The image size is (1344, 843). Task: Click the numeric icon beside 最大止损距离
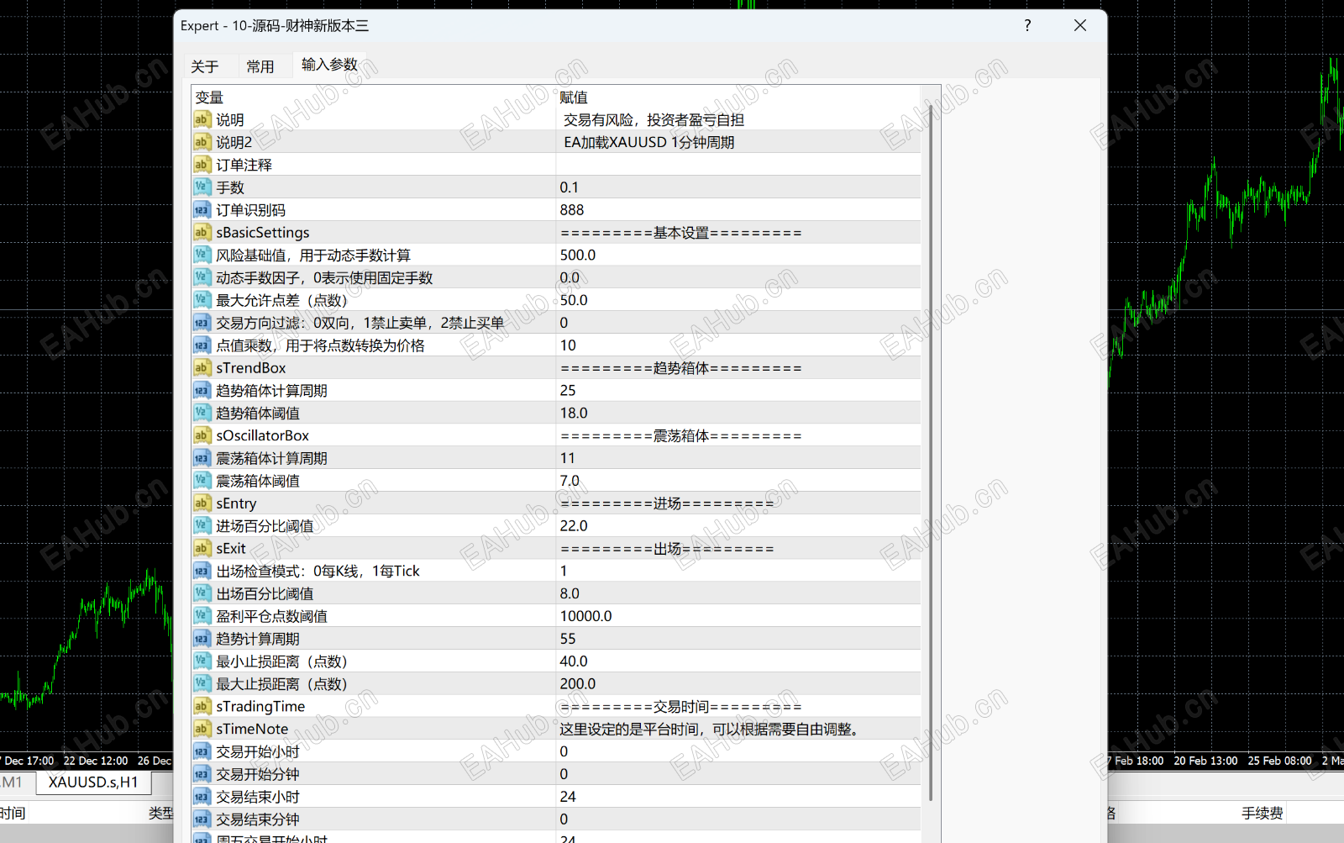202,683
